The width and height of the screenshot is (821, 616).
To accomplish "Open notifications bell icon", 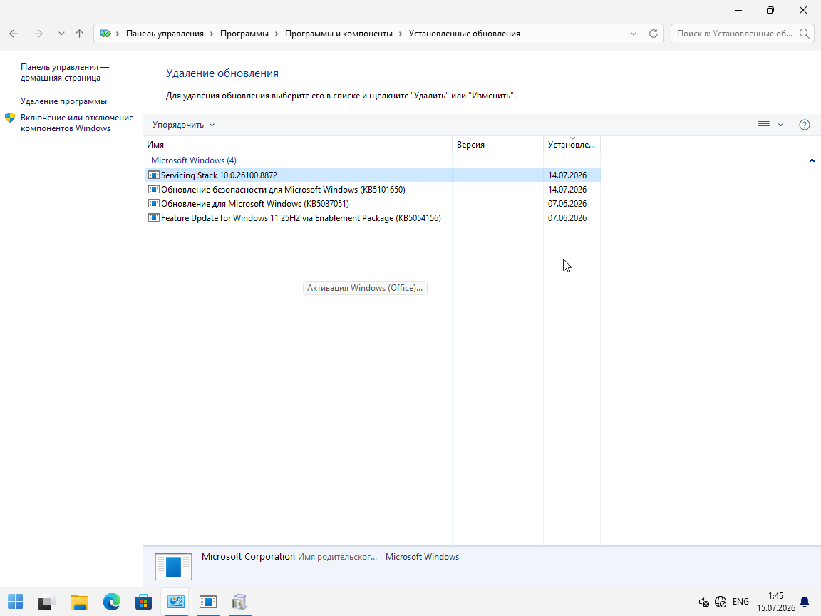I will (805, 602).
